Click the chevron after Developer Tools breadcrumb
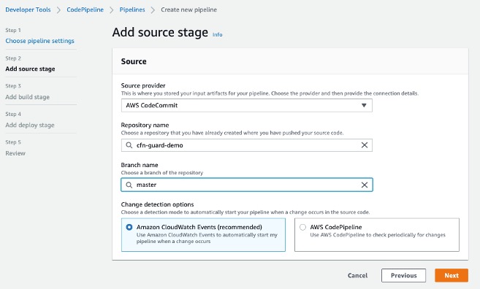 click(58, 9)
